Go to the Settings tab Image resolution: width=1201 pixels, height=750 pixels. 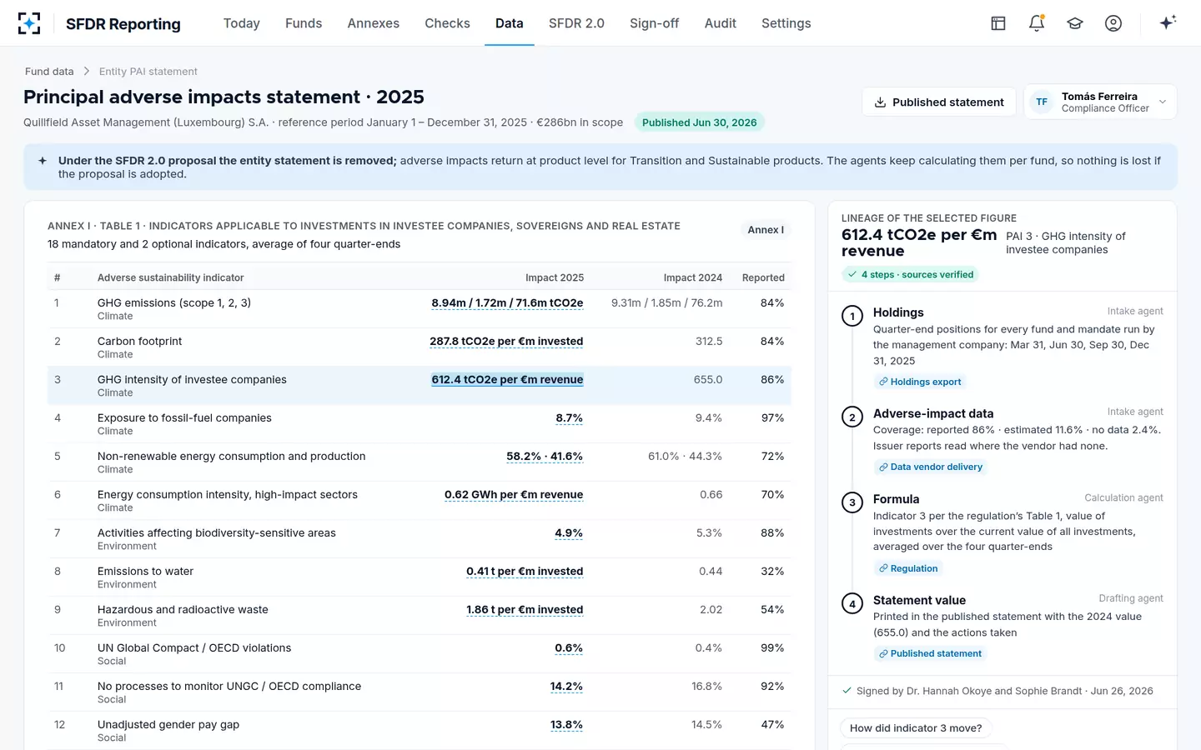click(786, 23)
